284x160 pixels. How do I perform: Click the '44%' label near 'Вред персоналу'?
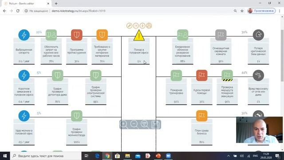245,73
